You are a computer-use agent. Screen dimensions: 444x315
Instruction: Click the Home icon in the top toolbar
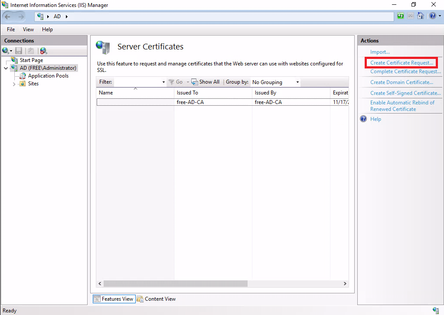tap(421, 16)
